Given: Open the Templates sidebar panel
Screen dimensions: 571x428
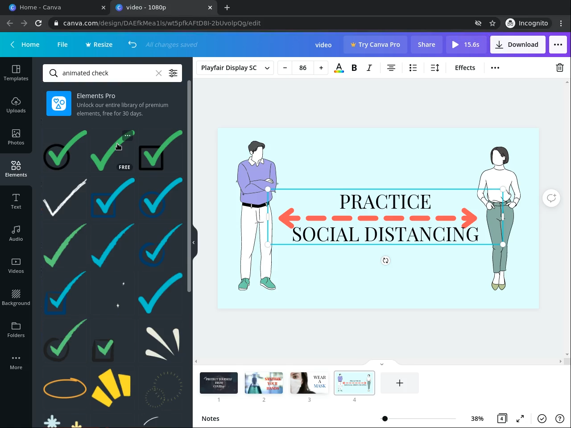Looking at the screenshot, I should [16, 73].
